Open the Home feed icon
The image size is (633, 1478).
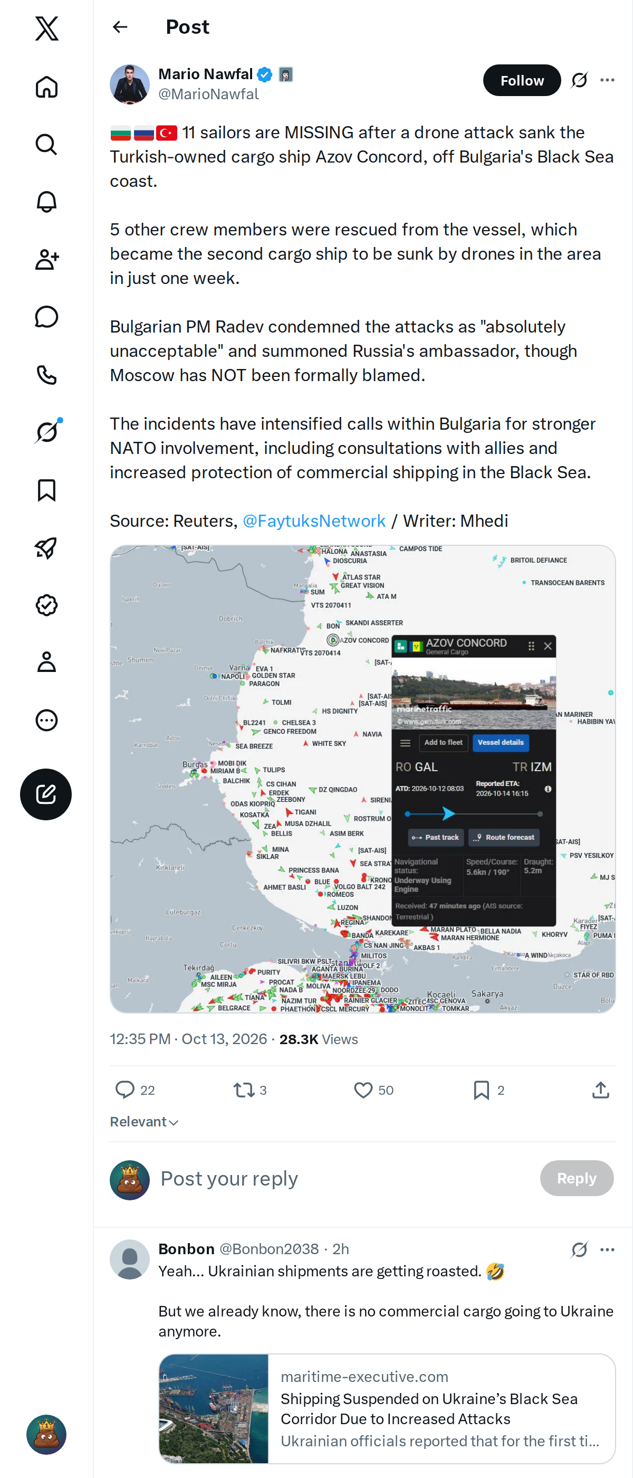point(46,87)
